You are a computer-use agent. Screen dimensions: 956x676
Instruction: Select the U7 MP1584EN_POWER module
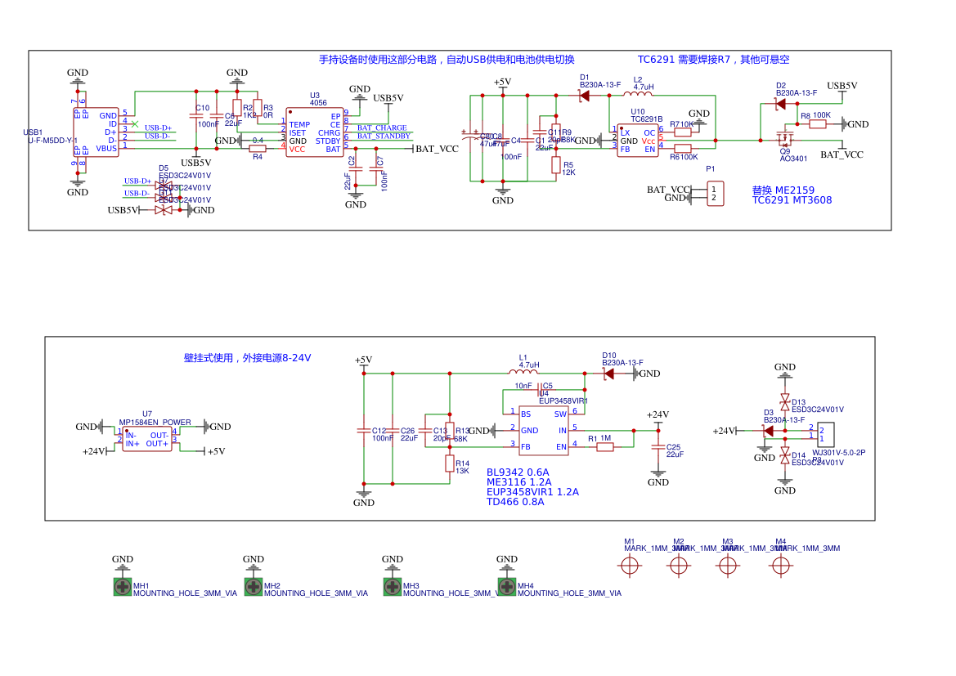(147, 439)
